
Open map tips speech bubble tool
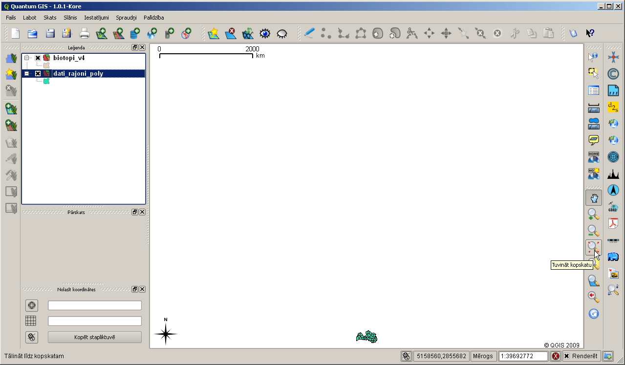594,140
